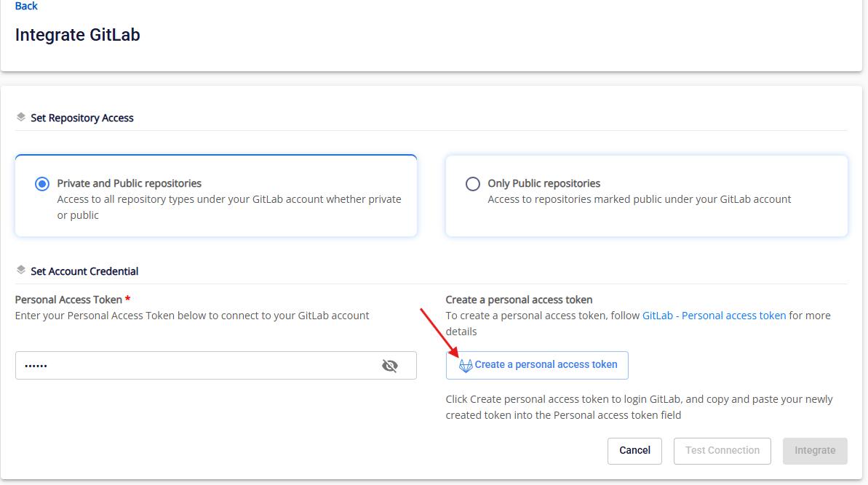Click the Only Public repositories description text
This screenshot has width=868, height=485.
[x=639, y=199]
